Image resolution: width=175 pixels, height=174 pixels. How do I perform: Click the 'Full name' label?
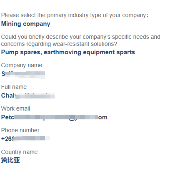click(x=14, y=87)
